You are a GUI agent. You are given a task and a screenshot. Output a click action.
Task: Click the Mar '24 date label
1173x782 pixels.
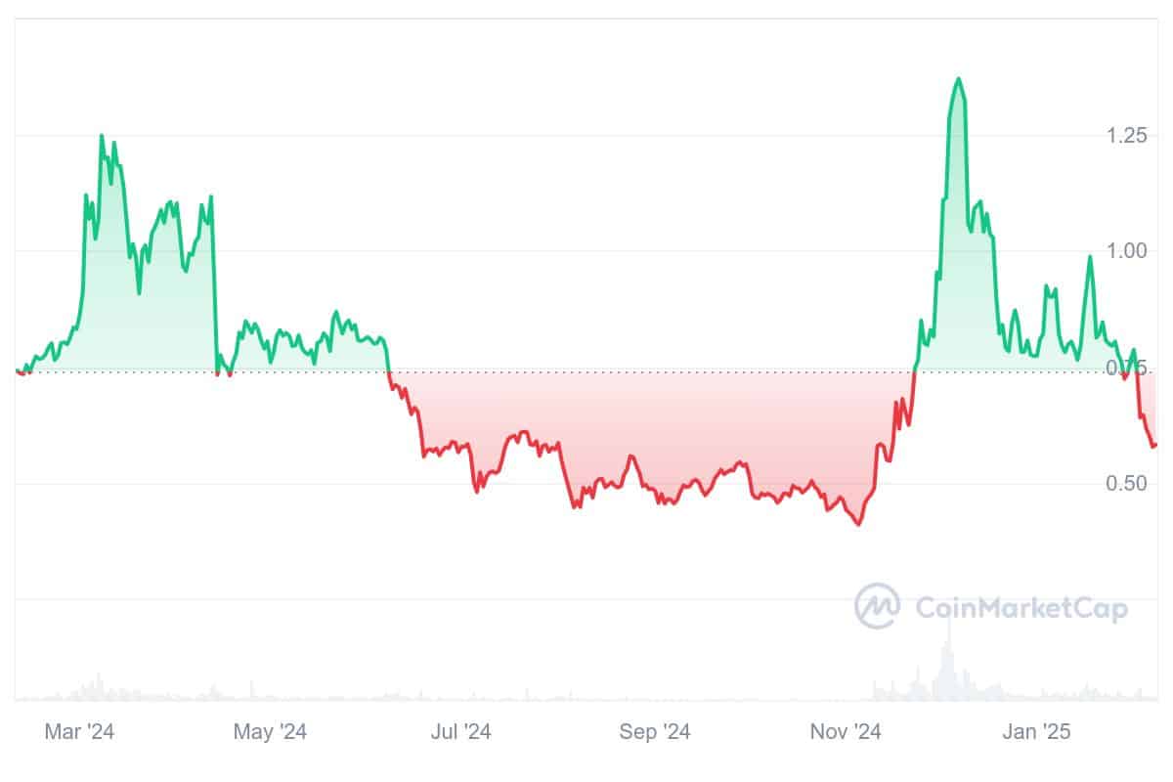pos(79,731)
